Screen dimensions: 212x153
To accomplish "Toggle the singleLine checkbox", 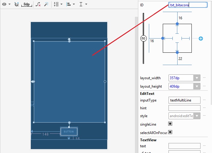I will coord(170,124).
